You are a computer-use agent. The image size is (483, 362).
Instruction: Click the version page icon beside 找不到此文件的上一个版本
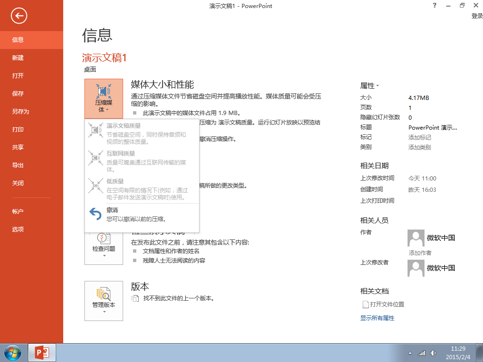point(135,298)
